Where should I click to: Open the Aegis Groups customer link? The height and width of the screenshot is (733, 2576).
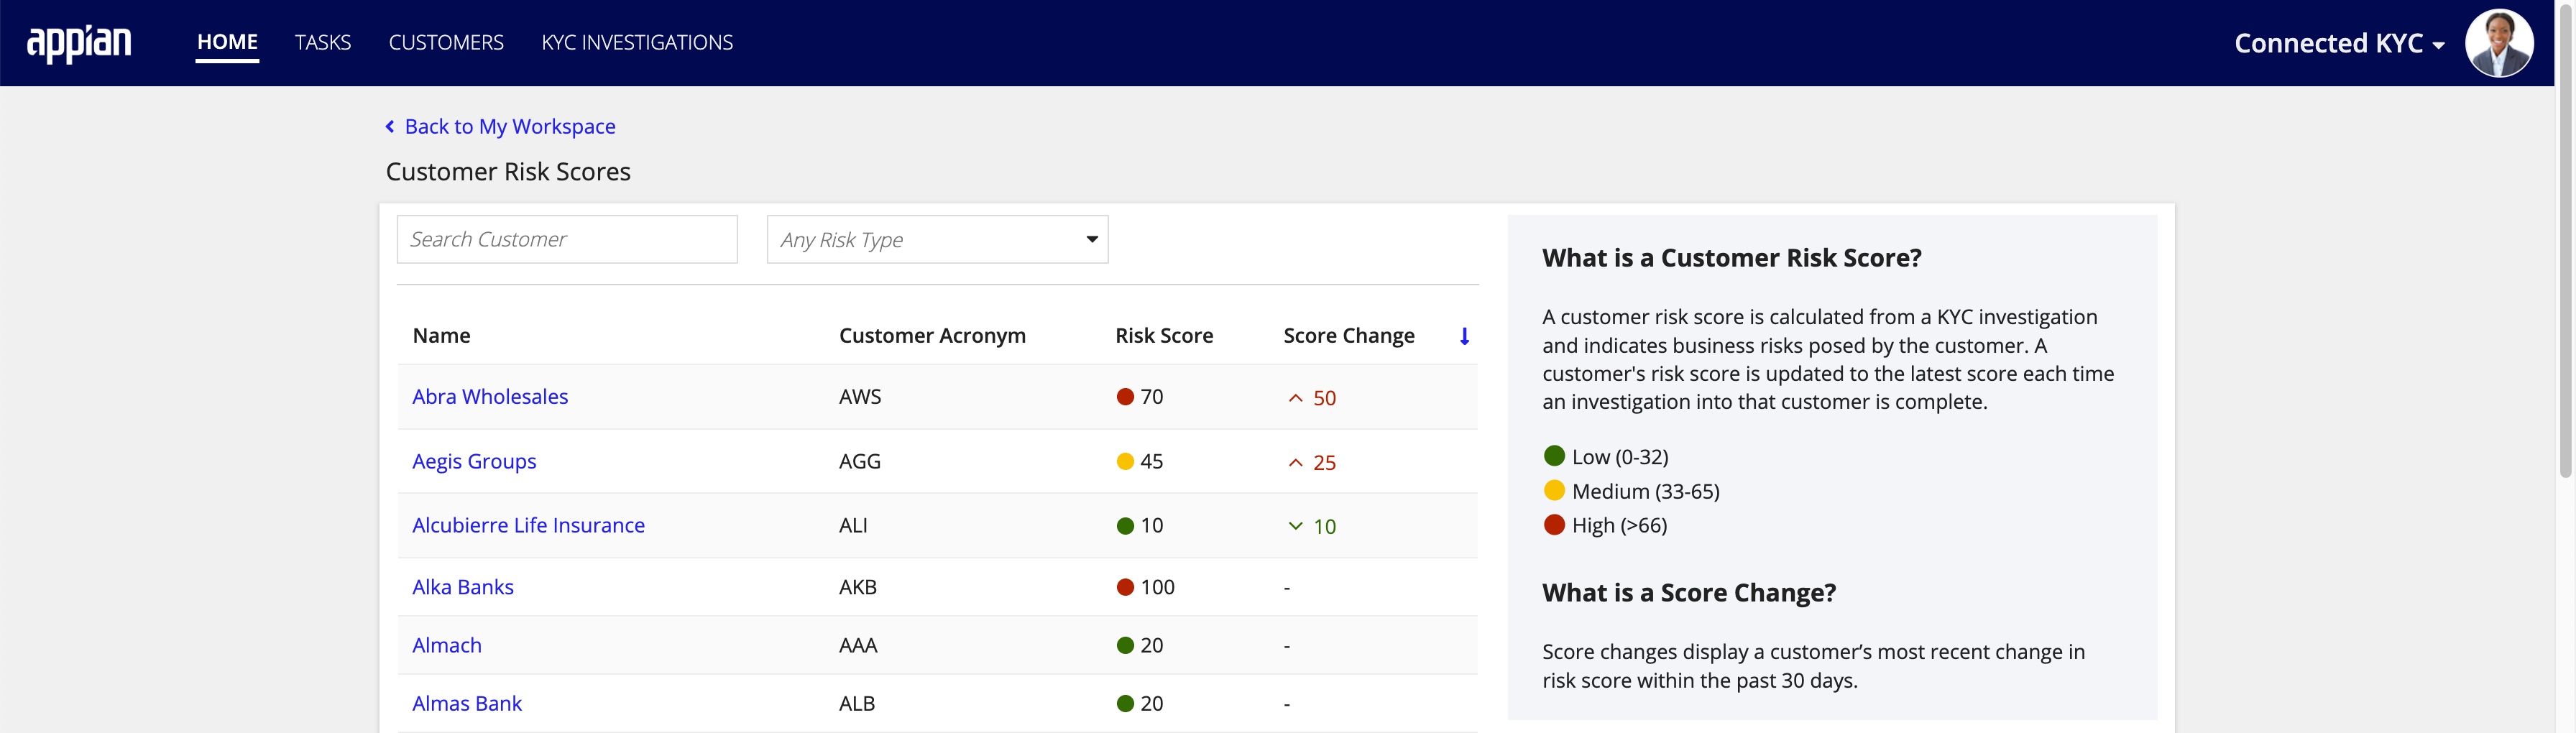tap(474, 461)
